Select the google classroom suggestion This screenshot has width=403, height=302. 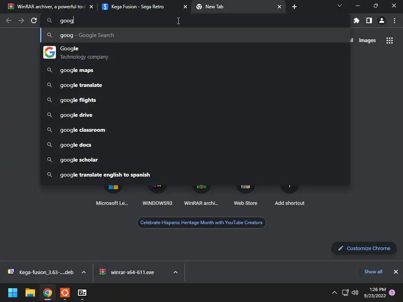click(195, 130)
